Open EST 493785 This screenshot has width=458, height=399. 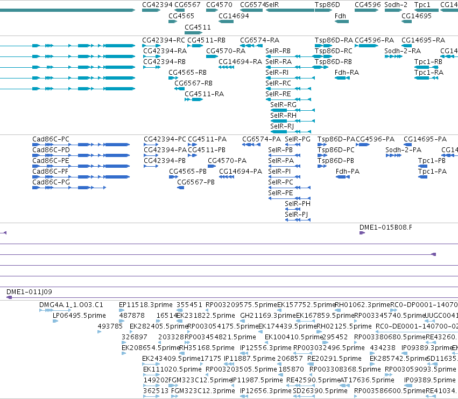[100, 332]
